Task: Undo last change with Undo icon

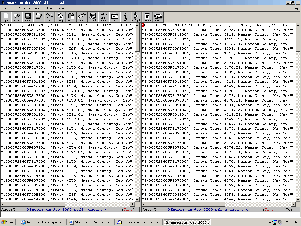Action: tap(82, 17)
